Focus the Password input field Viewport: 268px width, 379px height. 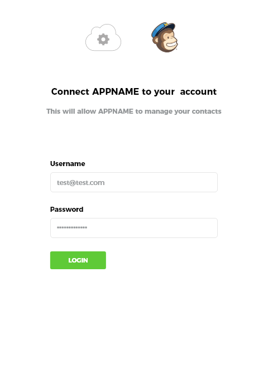[x=134, y=228]
